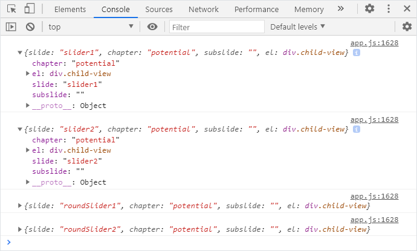Open DevTools settings gear
The image size is (417, 251).
point(369,9)
